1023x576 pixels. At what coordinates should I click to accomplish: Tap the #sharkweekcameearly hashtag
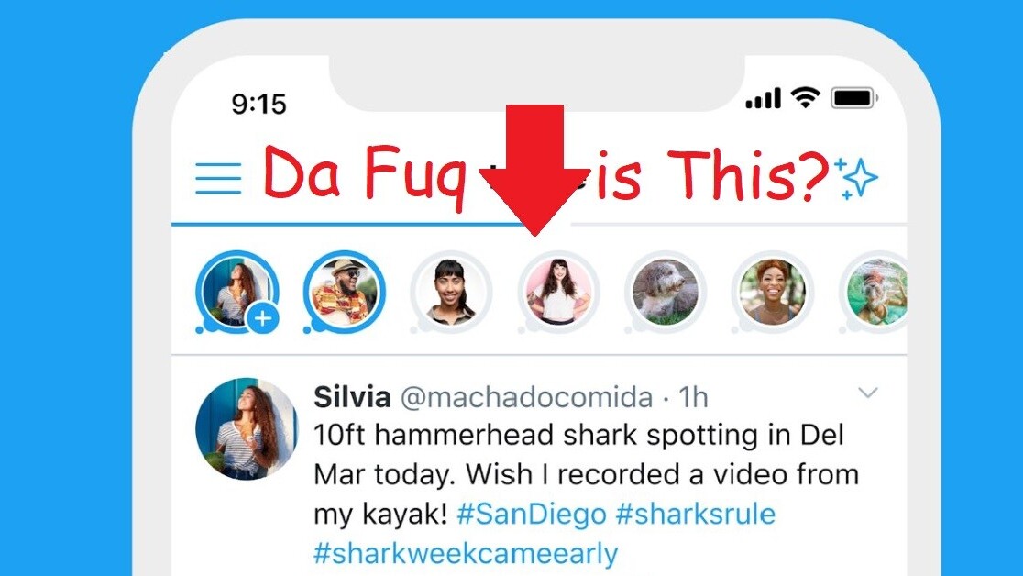click(x=466, y=554)
